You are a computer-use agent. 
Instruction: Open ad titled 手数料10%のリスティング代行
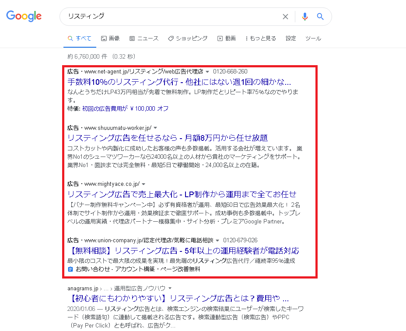pyautogui.click(x=179, y=82)
